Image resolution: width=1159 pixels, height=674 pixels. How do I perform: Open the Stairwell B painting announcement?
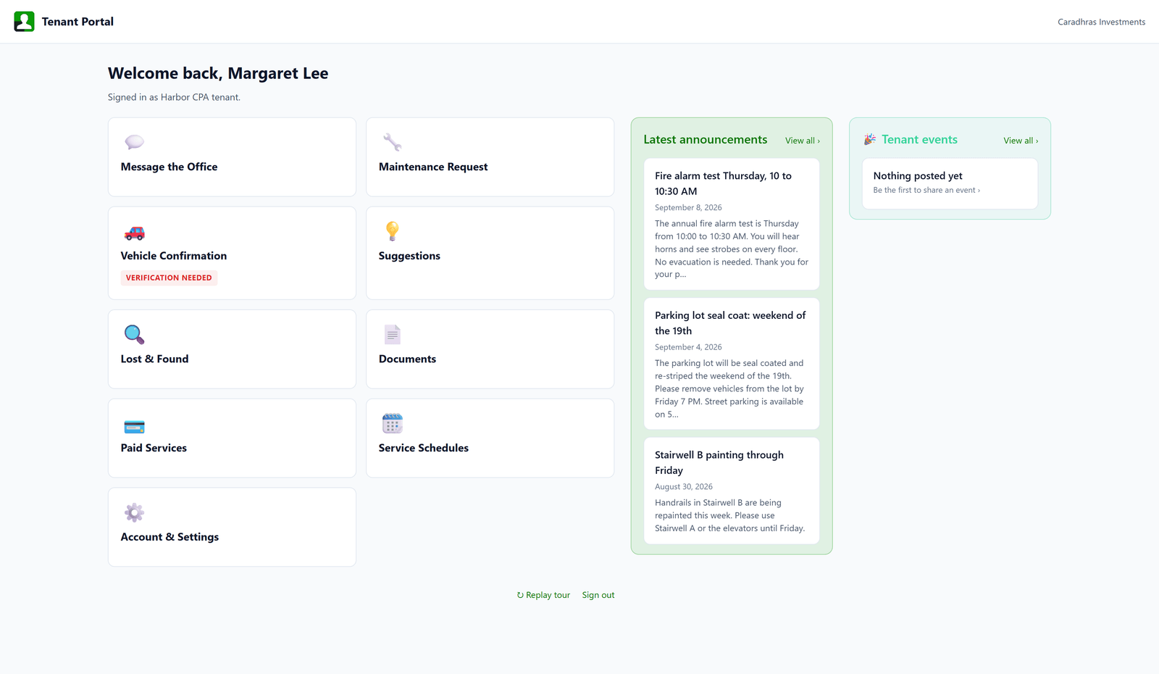pyautogui.click(x=732, y=491)
